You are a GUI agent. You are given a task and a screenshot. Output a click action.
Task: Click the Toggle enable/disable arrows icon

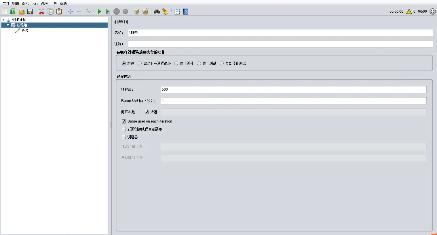tap(88, 12)
